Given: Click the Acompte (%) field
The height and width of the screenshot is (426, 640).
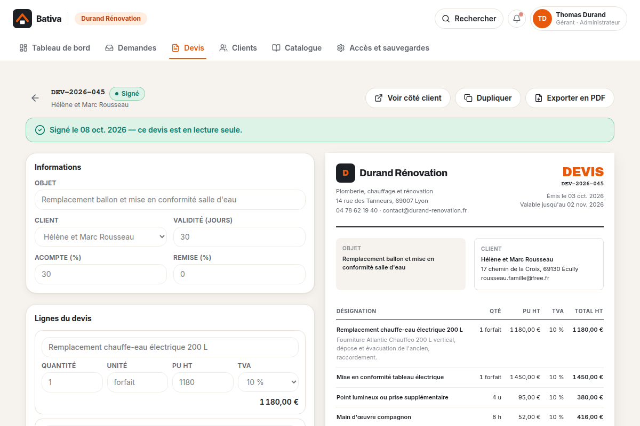Looking at the screenshot, I should coord(101,274).
